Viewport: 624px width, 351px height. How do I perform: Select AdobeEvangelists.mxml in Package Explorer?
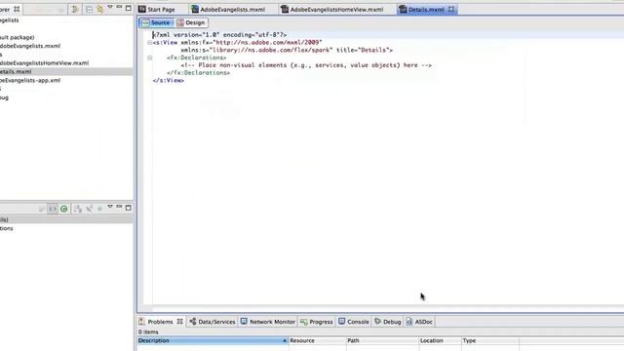(x=30, y=46)
